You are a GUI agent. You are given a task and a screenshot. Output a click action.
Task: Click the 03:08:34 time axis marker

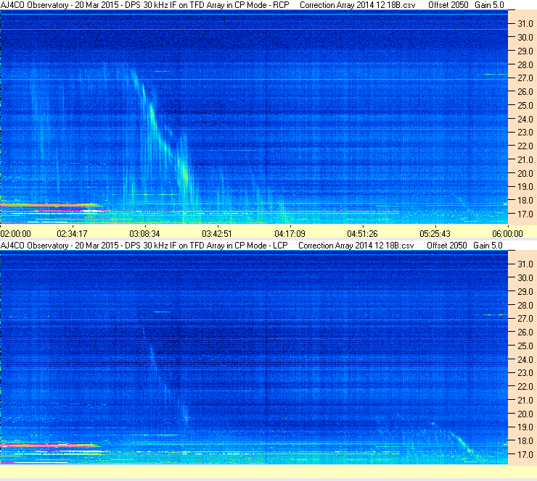[x=144, y=234]
